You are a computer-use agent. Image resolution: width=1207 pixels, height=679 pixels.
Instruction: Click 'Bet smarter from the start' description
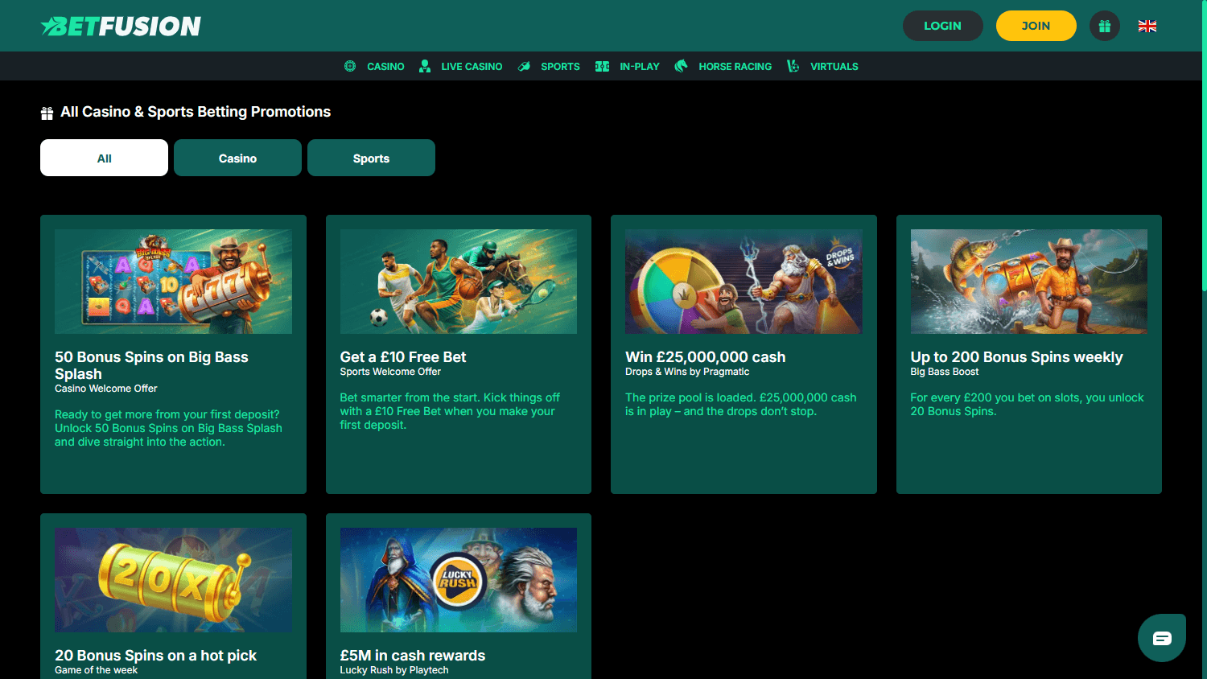coord(450,411)
